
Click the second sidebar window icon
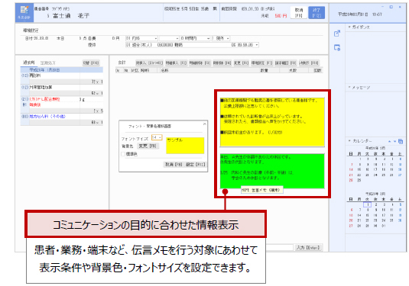(337, 47)
